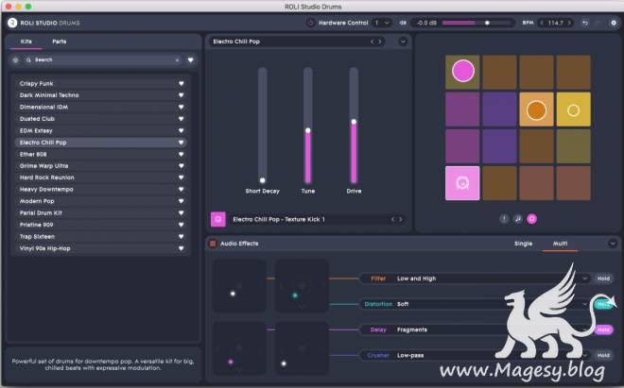The height and width of the screenshot is (388, 624).
Task: Trigger the yellow pad with the small circle
Action: [x=574, y=110]
